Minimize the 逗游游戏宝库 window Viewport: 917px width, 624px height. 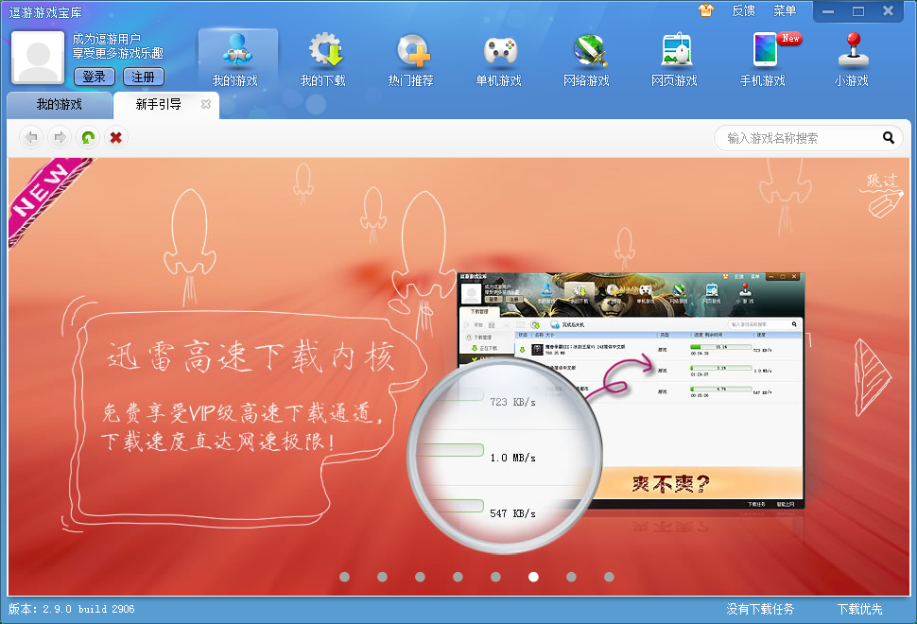coord(827,11)
